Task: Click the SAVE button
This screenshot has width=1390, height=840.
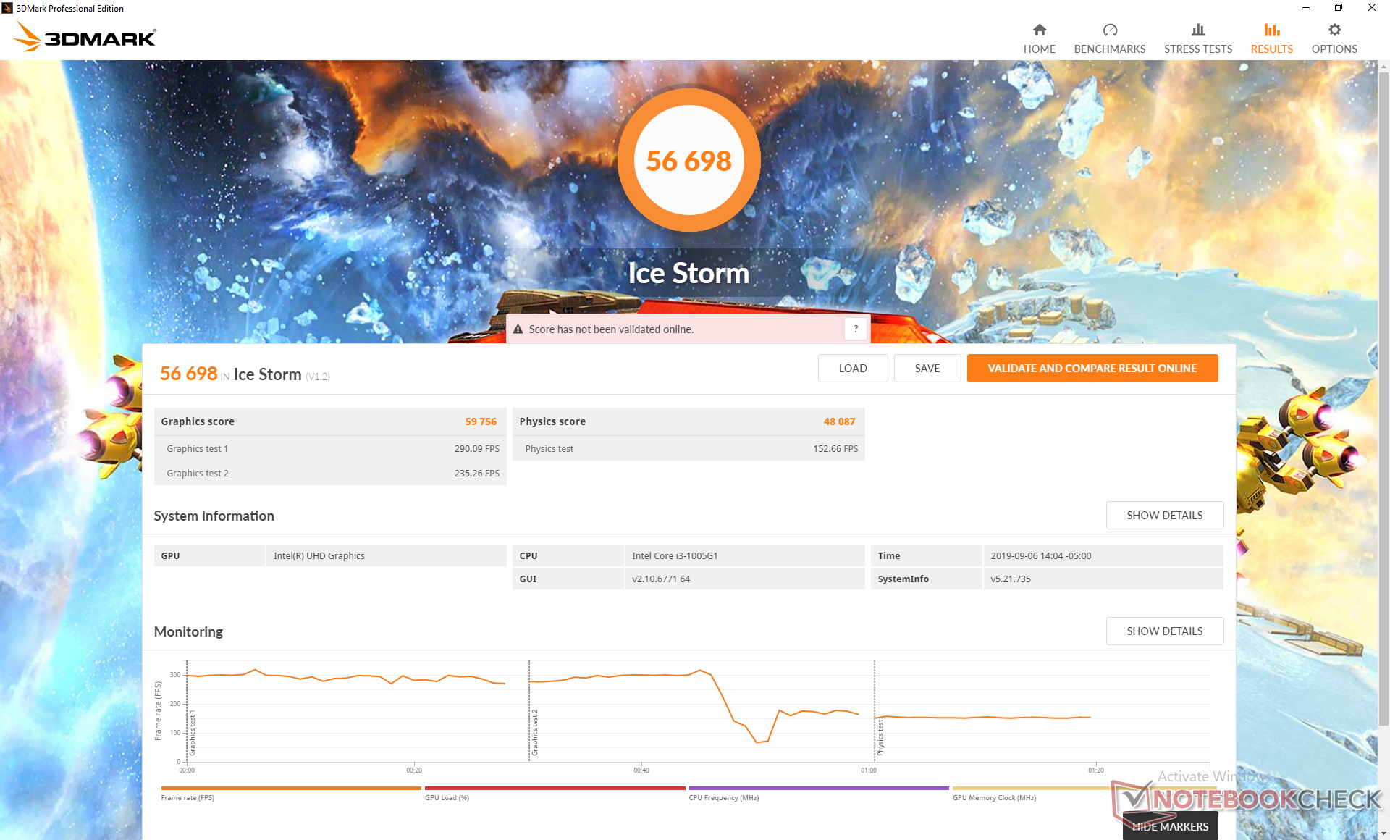Action: pos(927,368)
